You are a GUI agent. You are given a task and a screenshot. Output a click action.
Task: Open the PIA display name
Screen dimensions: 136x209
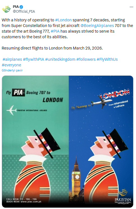(16, 7)
